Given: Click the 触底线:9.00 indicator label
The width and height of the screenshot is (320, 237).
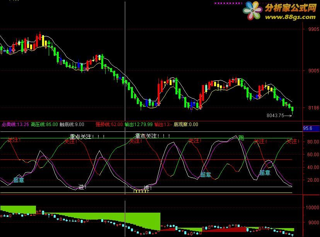Looking at the screenshot, I should (72, 124).
